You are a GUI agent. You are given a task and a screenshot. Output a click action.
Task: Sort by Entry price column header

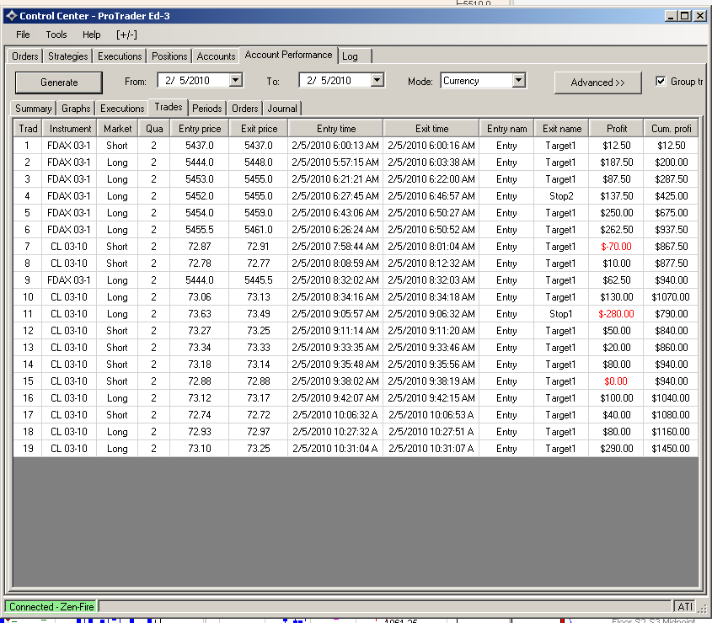pyautogui.click(x=200, y=129)
